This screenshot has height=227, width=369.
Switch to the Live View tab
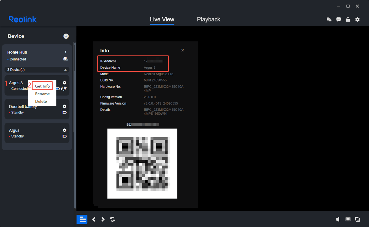(x=162, y=19)
